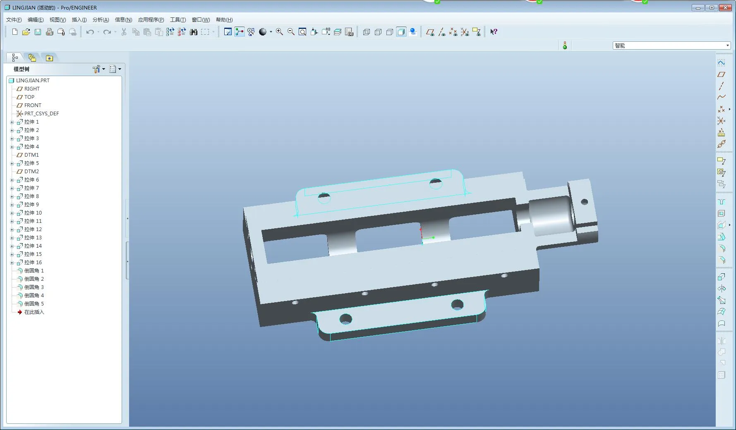Select the LINGJIAN.PRT root node
Screen dimensions: 736x430
tap(29, 81)
